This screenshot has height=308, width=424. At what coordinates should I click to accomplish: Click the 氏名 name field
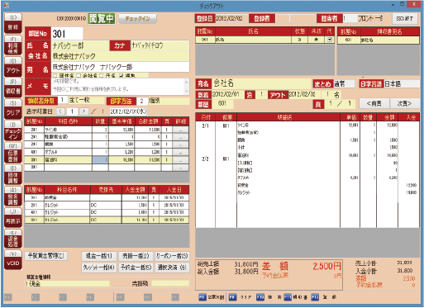[x=80, y=45]
